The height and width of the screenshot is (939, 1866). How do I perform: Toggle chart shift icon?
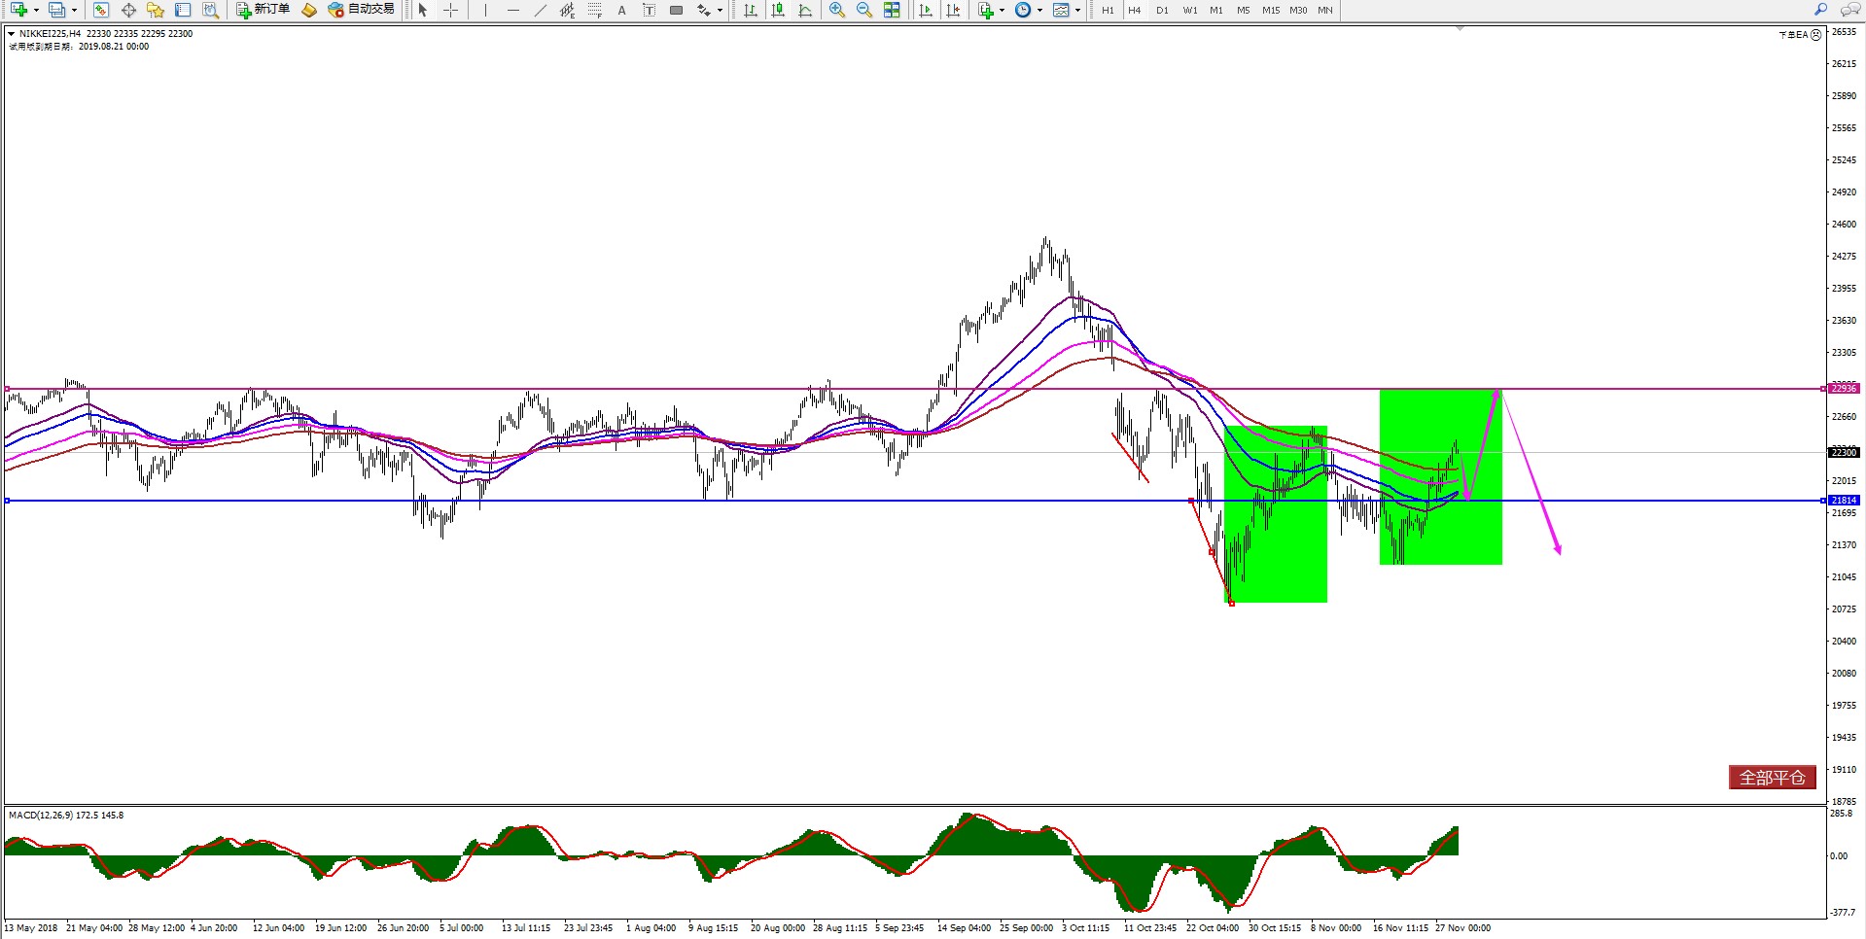953,10
